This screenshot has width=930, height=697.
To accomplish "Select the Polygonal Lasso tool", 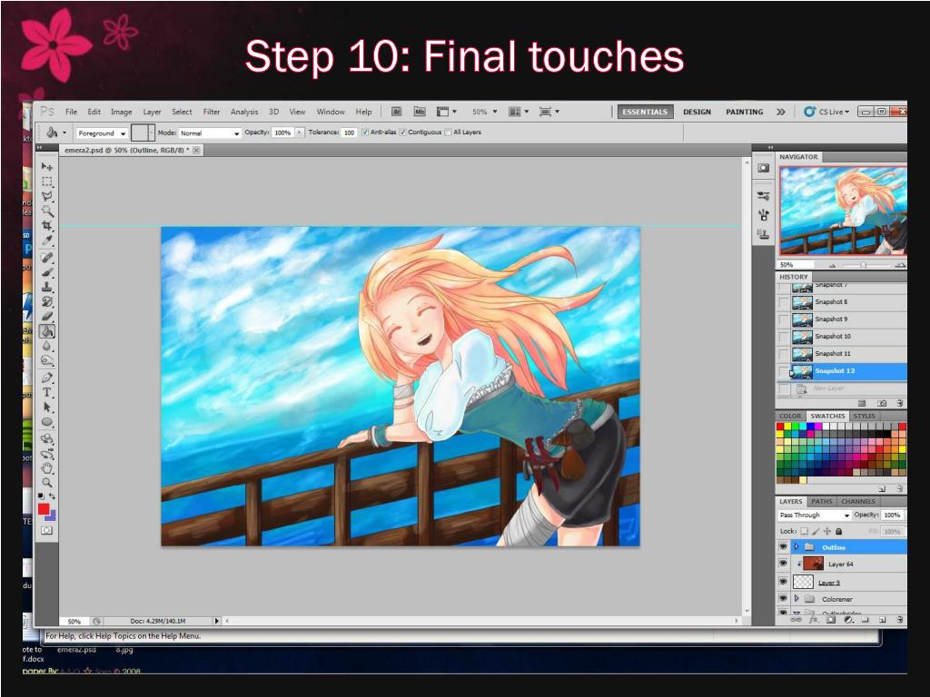I will click(47, 196).
